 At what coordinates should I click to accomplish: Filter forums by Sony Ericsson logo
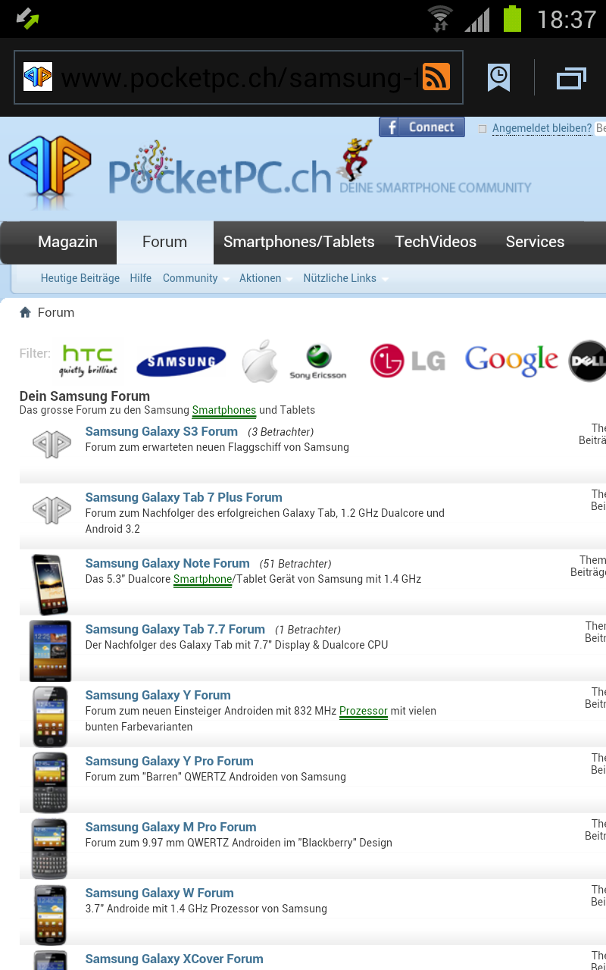[x=318, y=361]
